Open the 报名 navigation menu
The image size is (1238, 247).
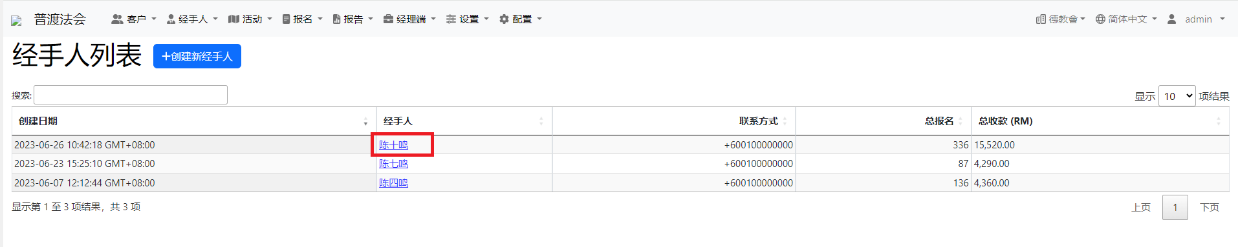click(x=302, y=19)
